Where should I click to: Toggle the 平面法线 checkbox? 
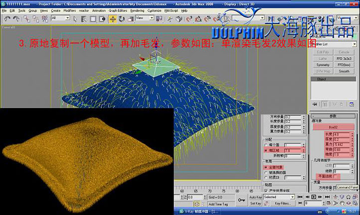[x=335, y=176]
